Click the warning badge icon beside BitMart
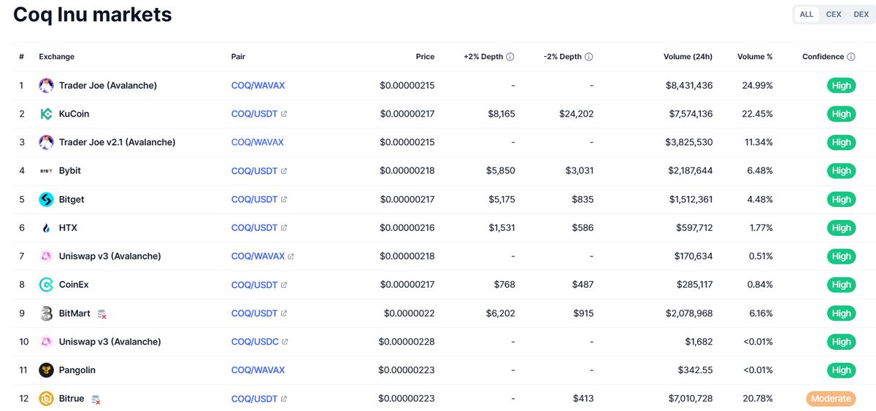The height and width of the screenshot is (411, 876). (x=102, y=313)
